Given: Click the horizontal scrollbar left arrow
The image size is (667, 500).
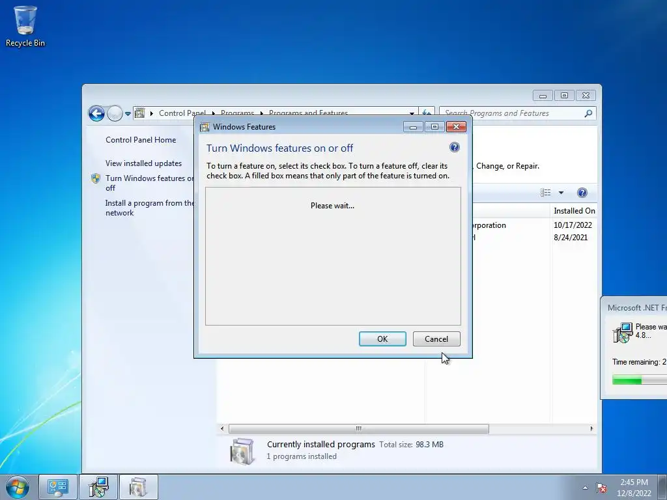Looking at the screenshot, I should [x=222, y=428].
